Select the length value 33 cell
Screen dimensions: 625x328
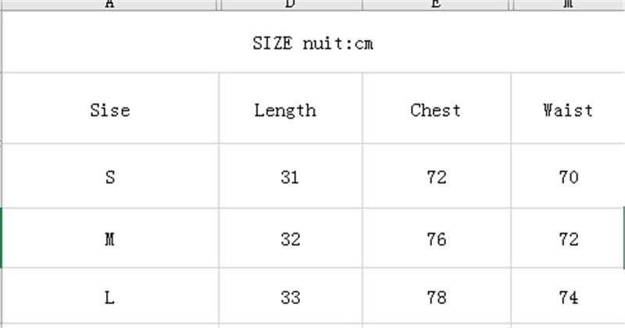(290, 298)
